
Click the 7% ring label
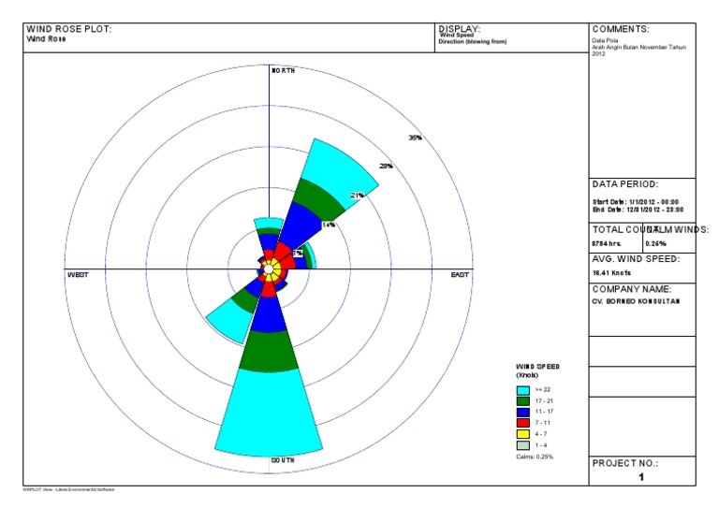click(298, 254)
